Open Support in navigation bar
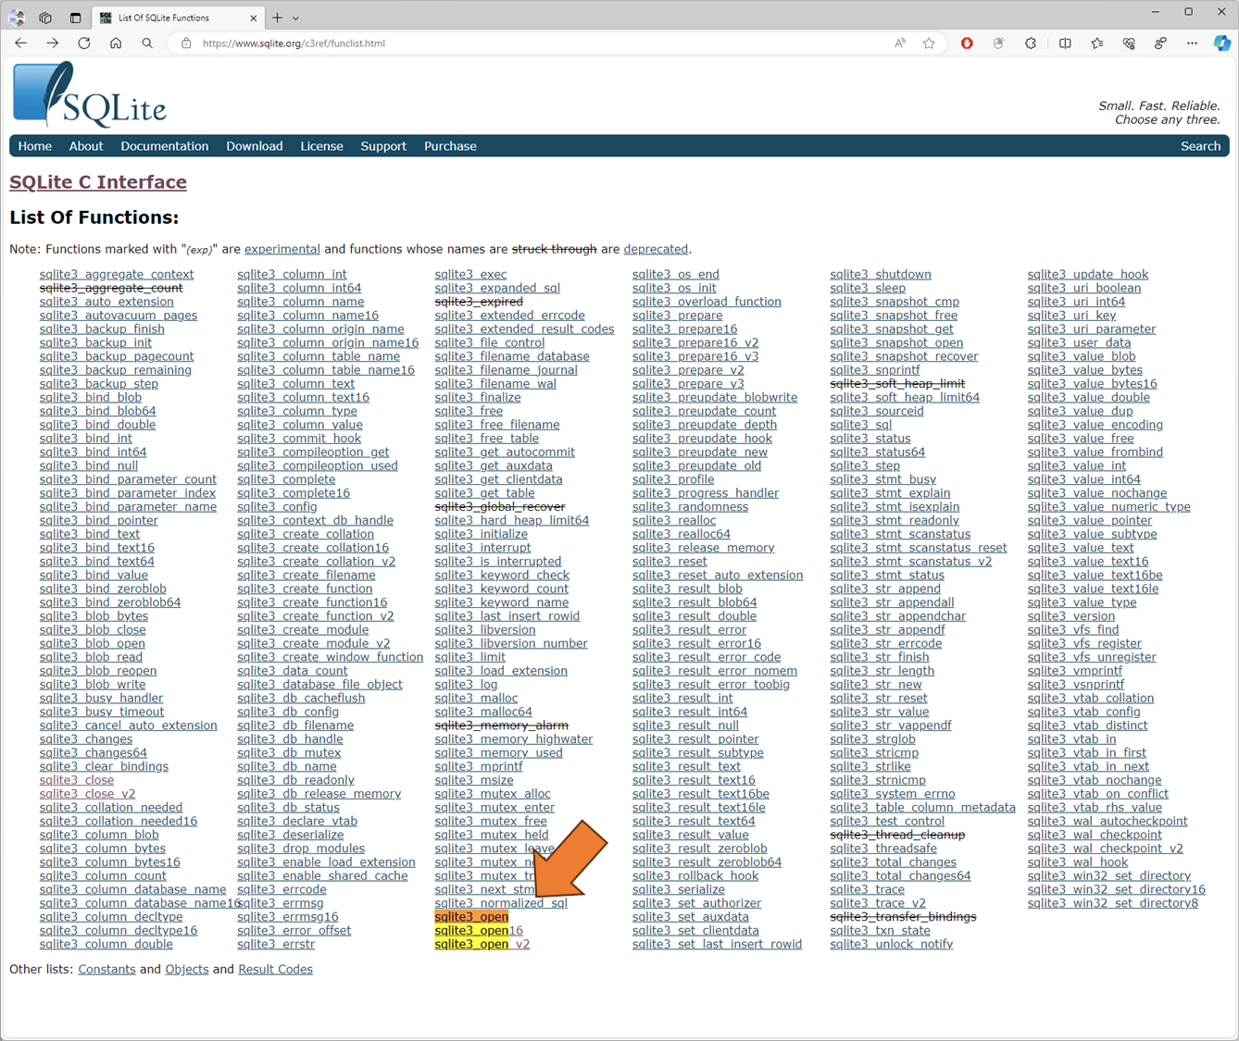 tap(383, 146)
